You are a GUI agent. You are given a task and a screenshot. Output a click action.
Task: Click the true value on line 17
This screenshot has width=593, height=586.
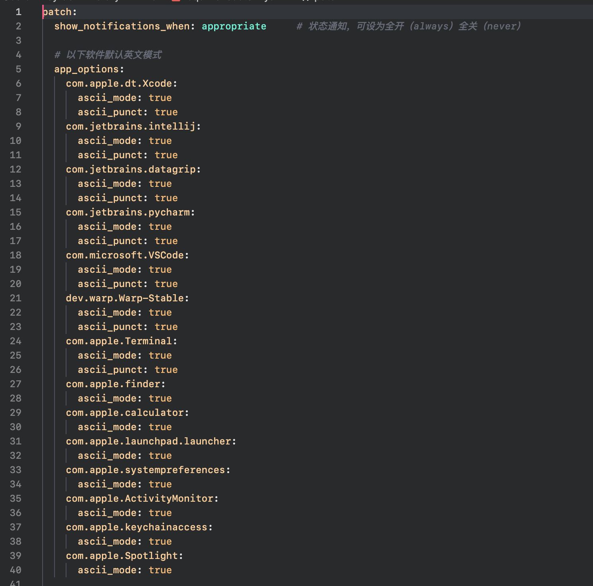[166, 241]
